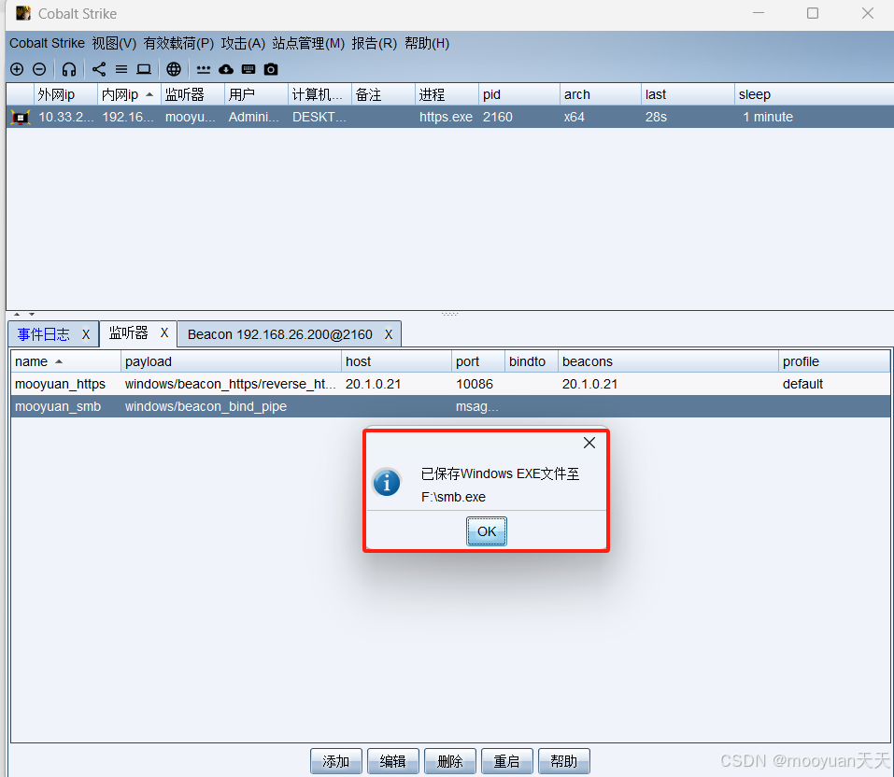Sort sessions by 计算机 column header
Image resolution: width=894 pixels, height=777 pixels.
(x=319, y=94)
